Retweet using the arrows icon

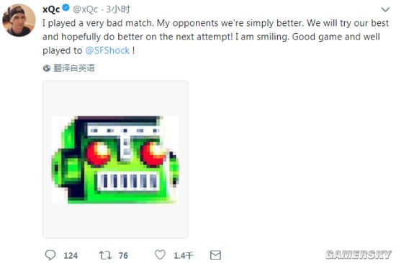point(105,255)
